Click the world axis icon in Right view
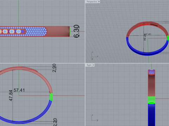 94,118
